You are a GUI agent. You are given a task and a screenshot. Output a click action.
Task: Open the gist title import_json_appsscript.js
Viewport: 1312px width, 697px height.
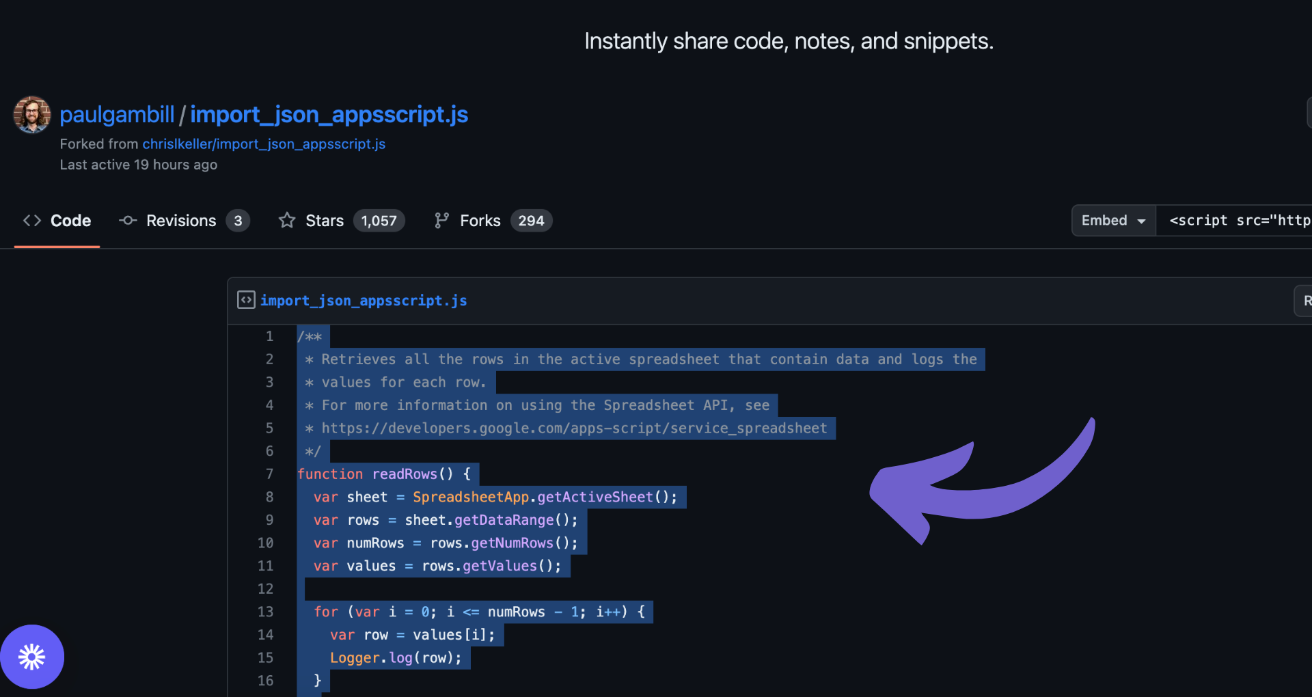329,114
